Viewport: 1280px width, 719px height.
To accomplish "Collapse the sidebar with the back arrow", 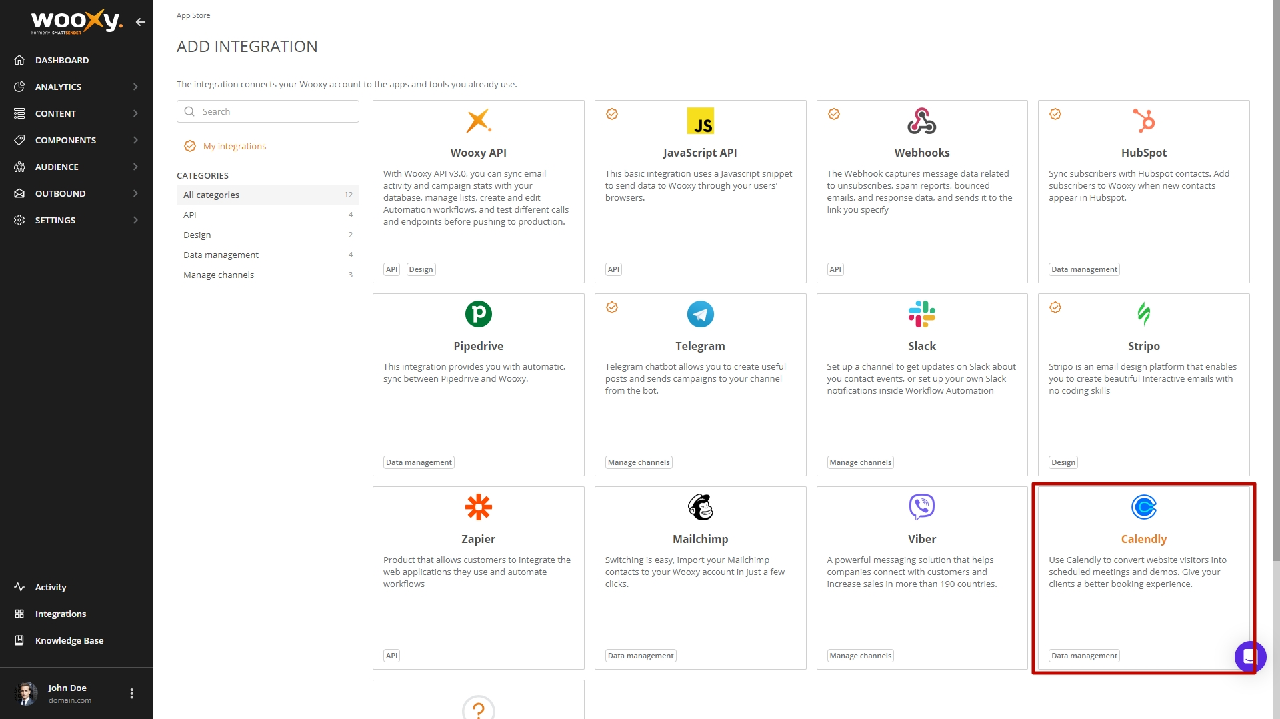I will click(x=140, y=22).
